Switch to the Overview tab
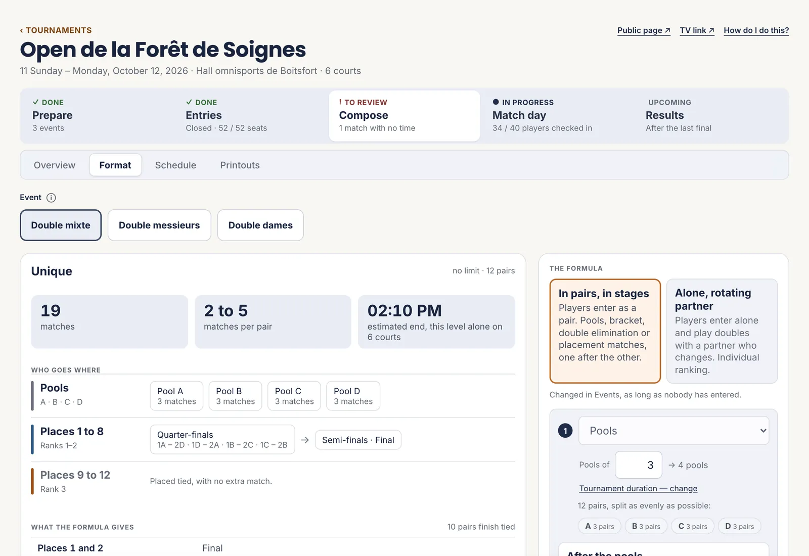 pos(55,165)
